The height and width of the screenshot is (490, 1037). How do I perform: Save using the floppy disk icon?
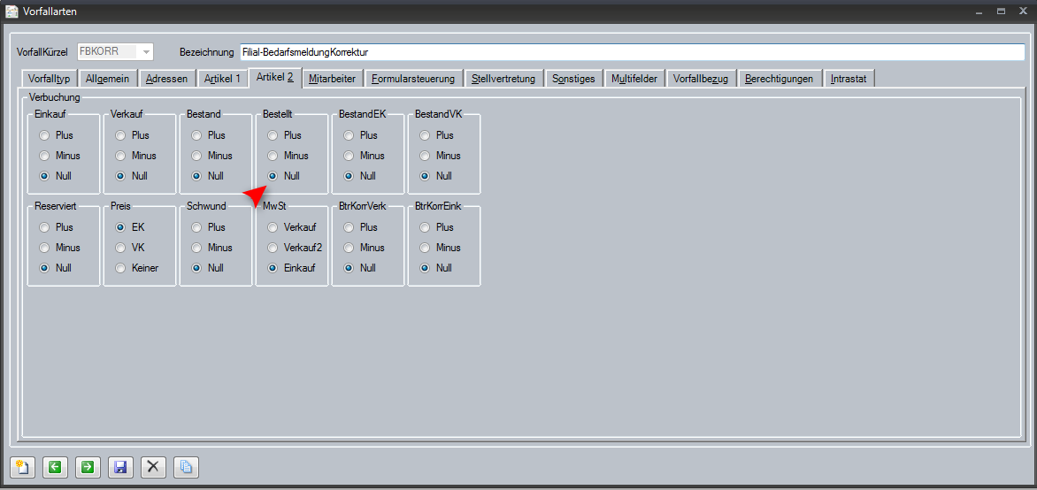(120, 467)
